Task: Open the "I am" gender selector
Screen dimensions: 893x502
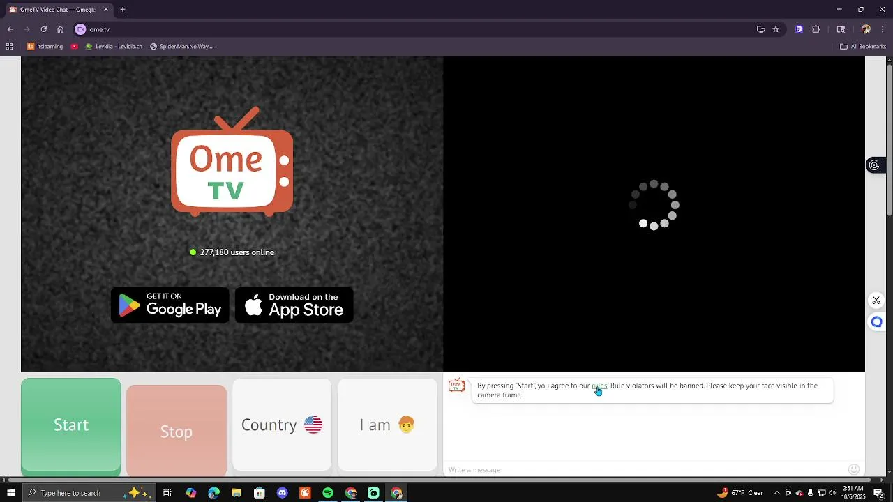Action: [387, 425]
